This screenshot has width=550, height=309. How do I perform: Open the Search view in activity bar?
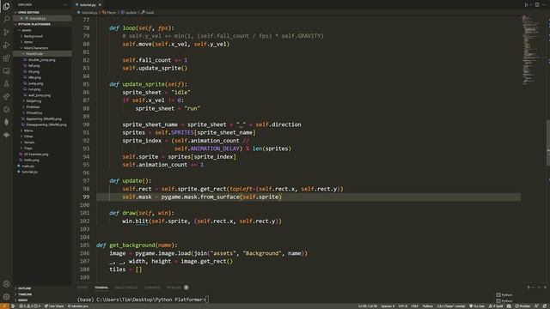point(6,19)
